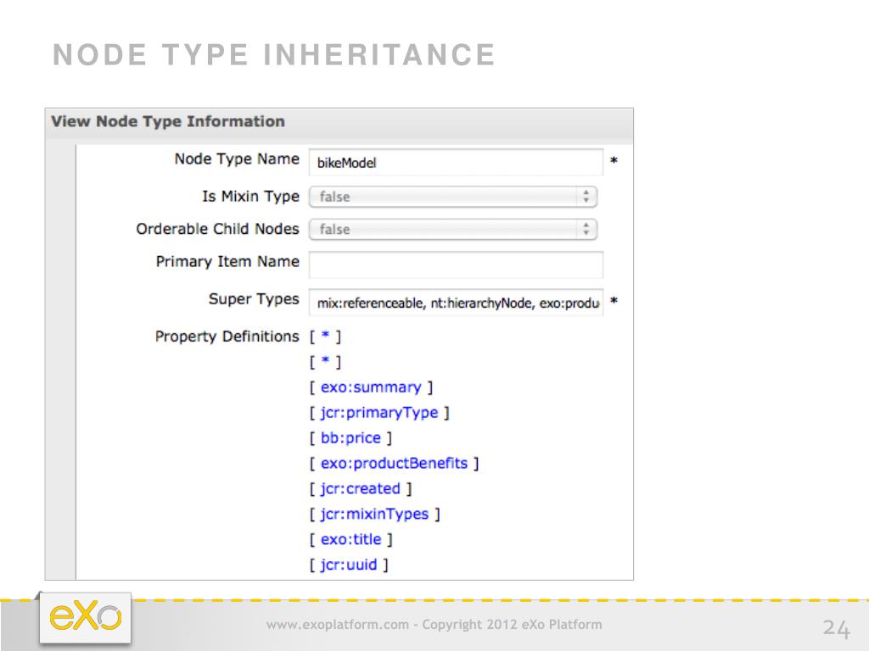Image resolution: width=869 pixels, height=651 pixels.
Task: Open the jcr:mixinTypes property link
Action: (x=374, y=515)
